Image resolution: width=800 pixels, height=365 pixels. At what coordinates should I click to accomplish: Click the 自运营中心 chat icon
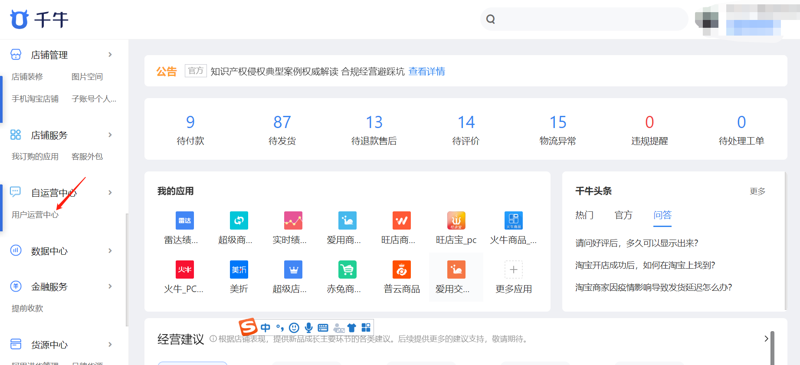click(16, 192)
